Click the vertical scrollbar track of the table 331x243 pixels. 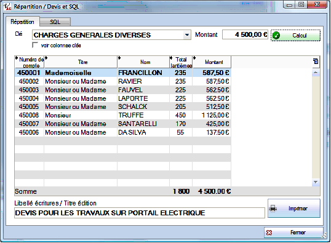316,127
